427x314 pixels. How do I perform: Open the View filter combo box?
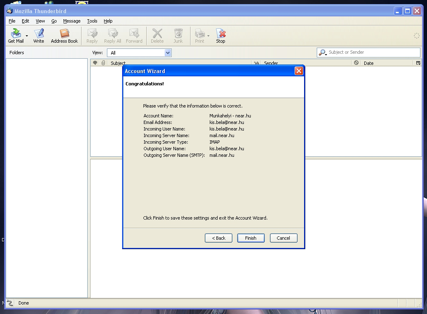coord(139,53)
